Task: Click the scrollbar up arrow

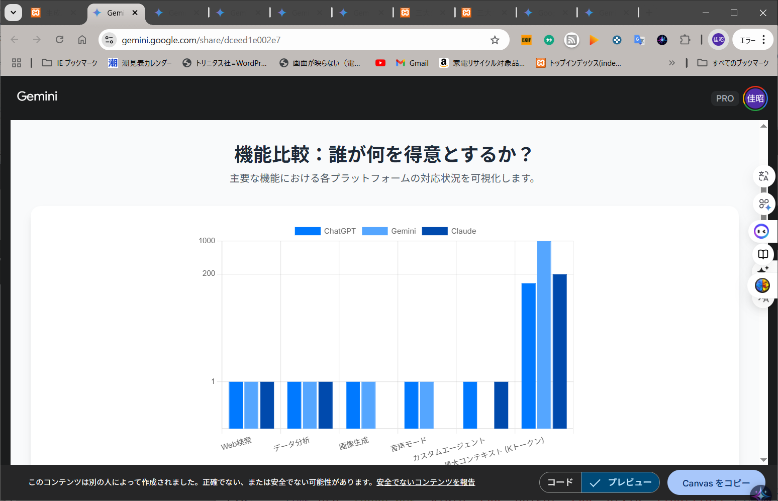Action: click(763, 126)
